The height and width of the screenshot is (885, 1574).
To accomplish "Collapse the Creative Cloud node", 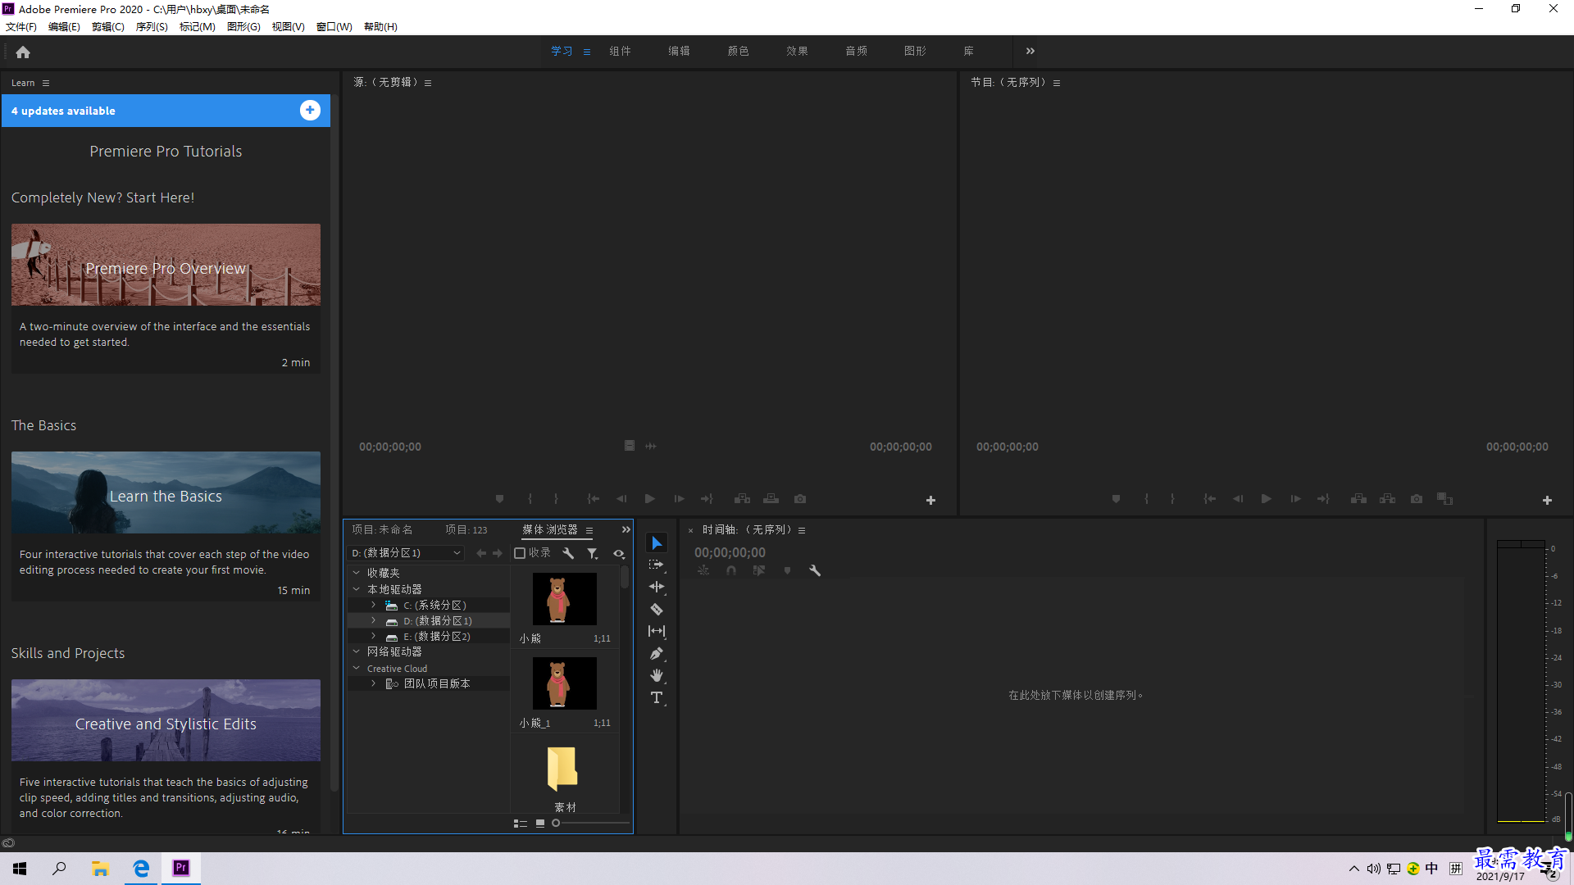I will click(357, 668).
